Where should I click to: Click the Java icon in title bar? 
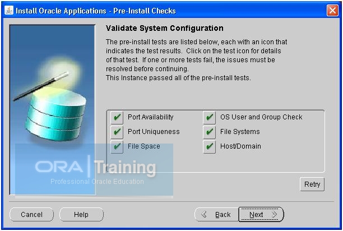(9, 10)
